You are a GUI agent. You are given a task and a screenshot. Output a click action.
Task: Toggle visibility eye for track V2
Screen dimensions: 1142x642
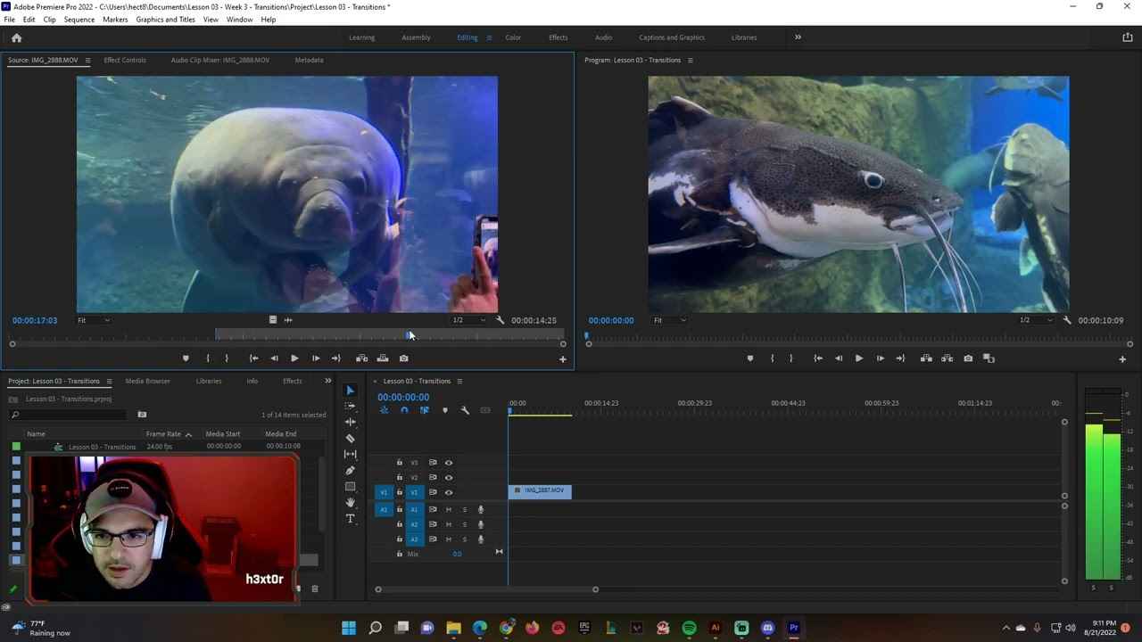coord(449,477)
